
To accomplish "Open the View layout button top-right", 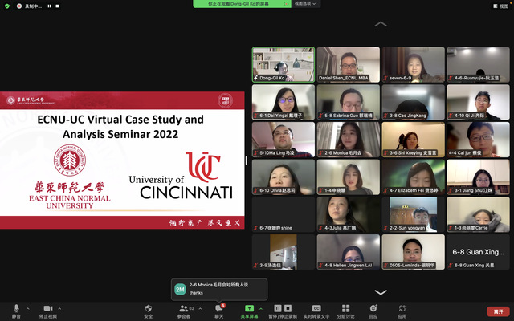I will pos(500,6).
